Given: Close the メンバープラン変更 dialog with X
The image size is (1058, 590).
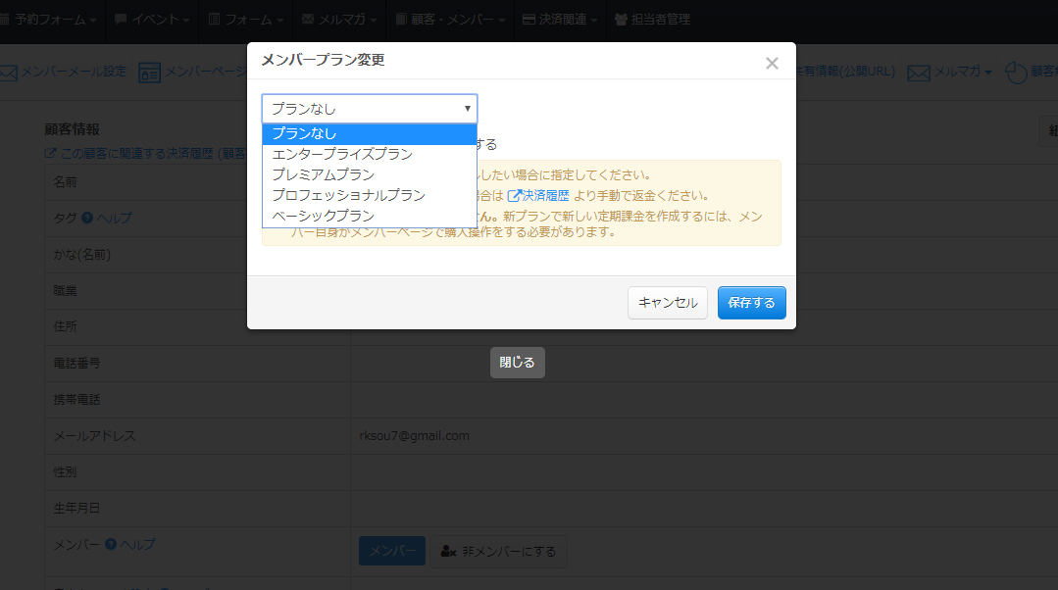Looking at the screenshot, I should click(x=772, y=64).
